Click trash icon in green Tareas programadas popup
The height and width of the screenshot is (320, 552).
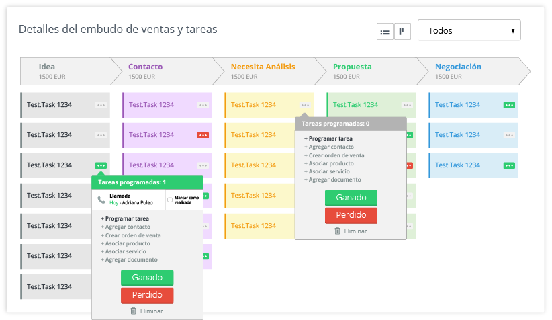[x=133, y=311]
